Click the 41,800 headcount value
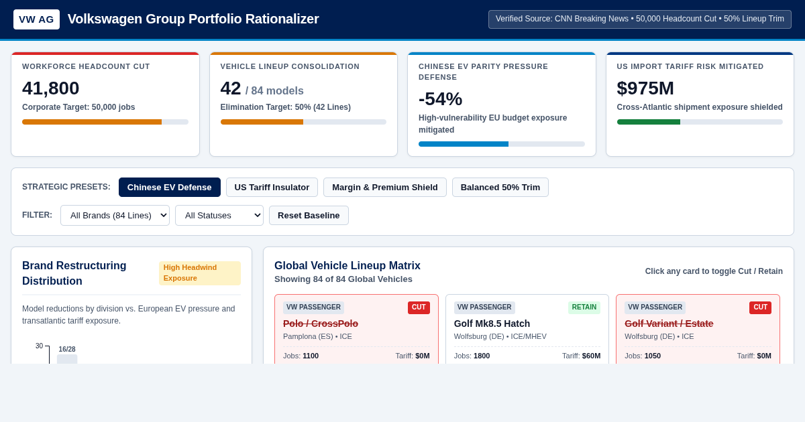The image size is (805, 422). tap(51, 88)
